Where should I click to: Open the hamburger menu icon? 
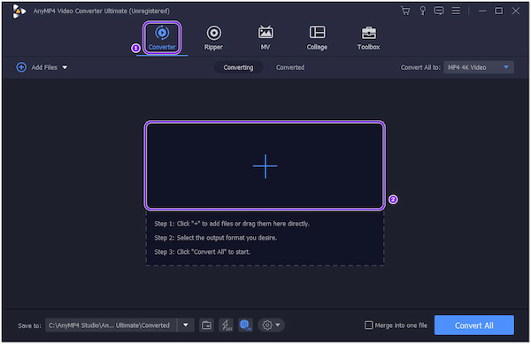456,11
